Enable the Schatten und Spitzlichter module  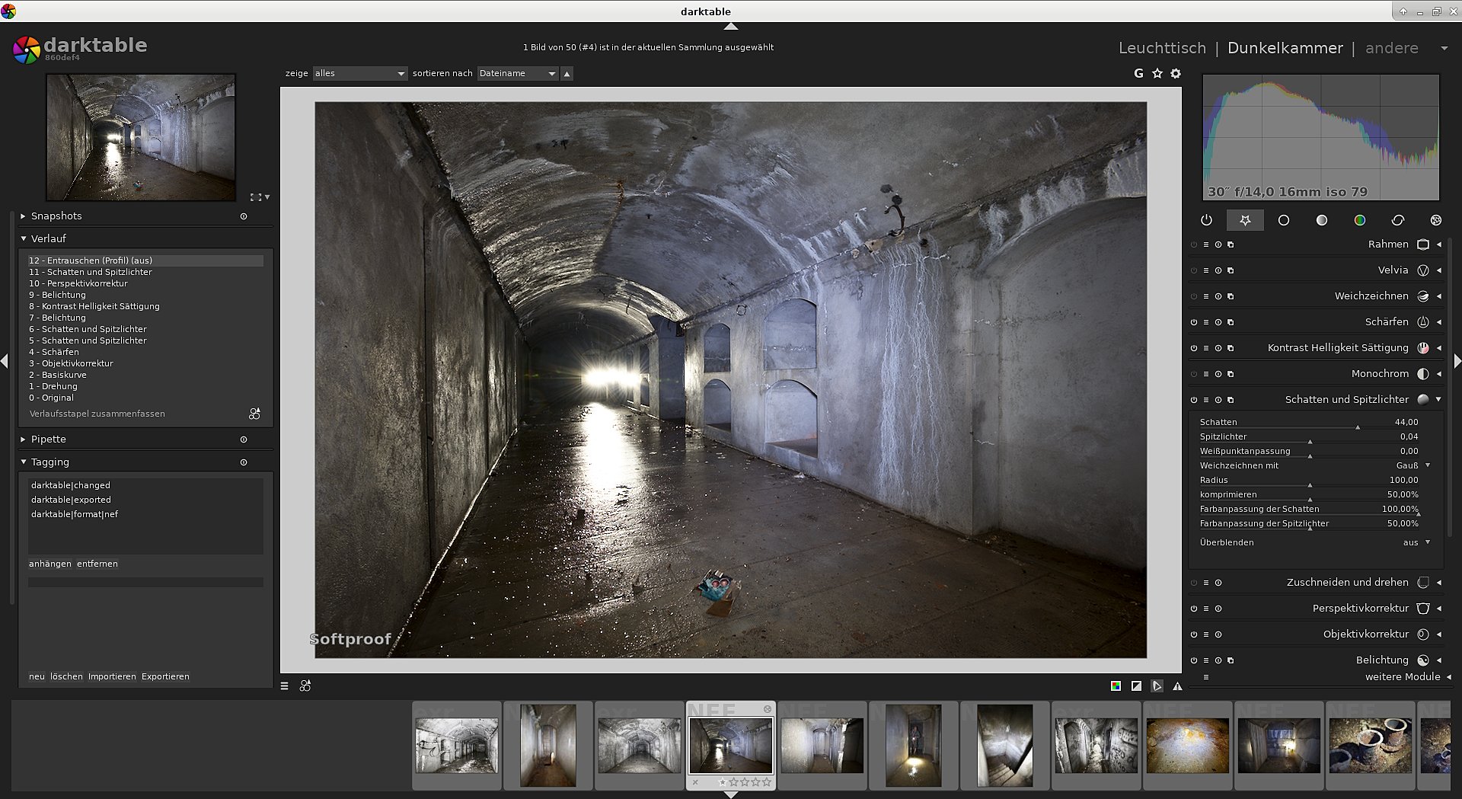tap(1192, 399)
